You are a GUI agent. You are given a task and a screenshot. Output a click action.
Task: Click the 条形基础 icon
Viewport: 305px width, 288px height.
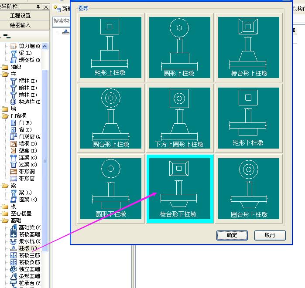tap(13, 276)
